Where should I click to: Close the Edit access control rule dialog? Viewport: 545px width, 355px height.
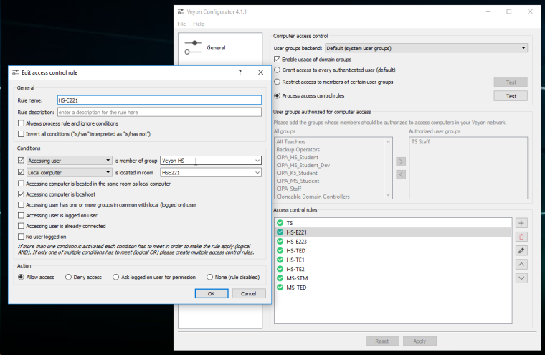tap(261, 72)
